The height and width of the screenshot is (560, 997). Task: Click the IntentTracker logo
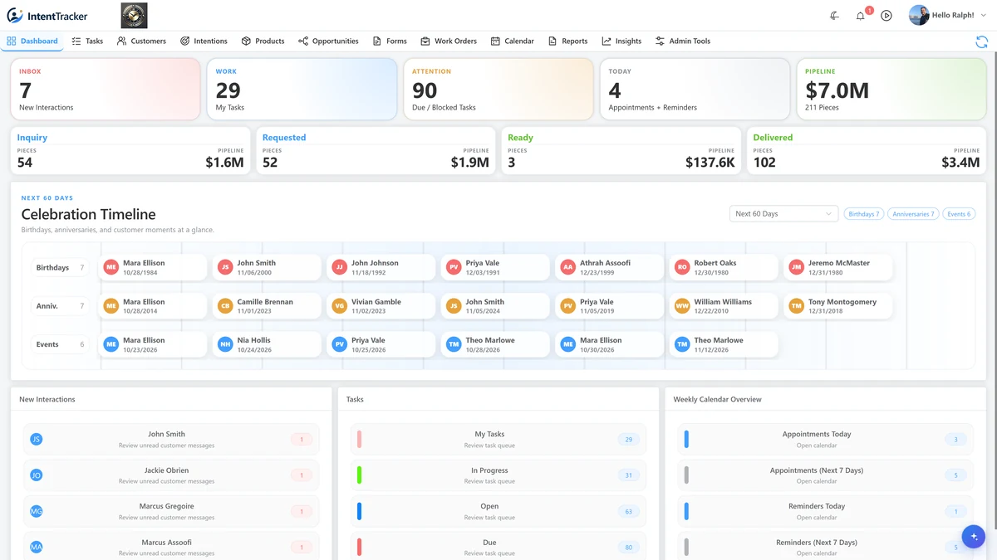(x=47, y=16)
